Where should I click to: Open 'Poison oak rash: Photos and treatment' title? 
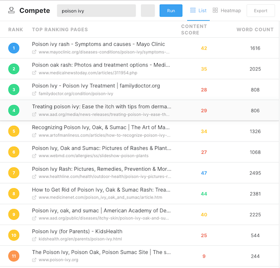point(101,65)
